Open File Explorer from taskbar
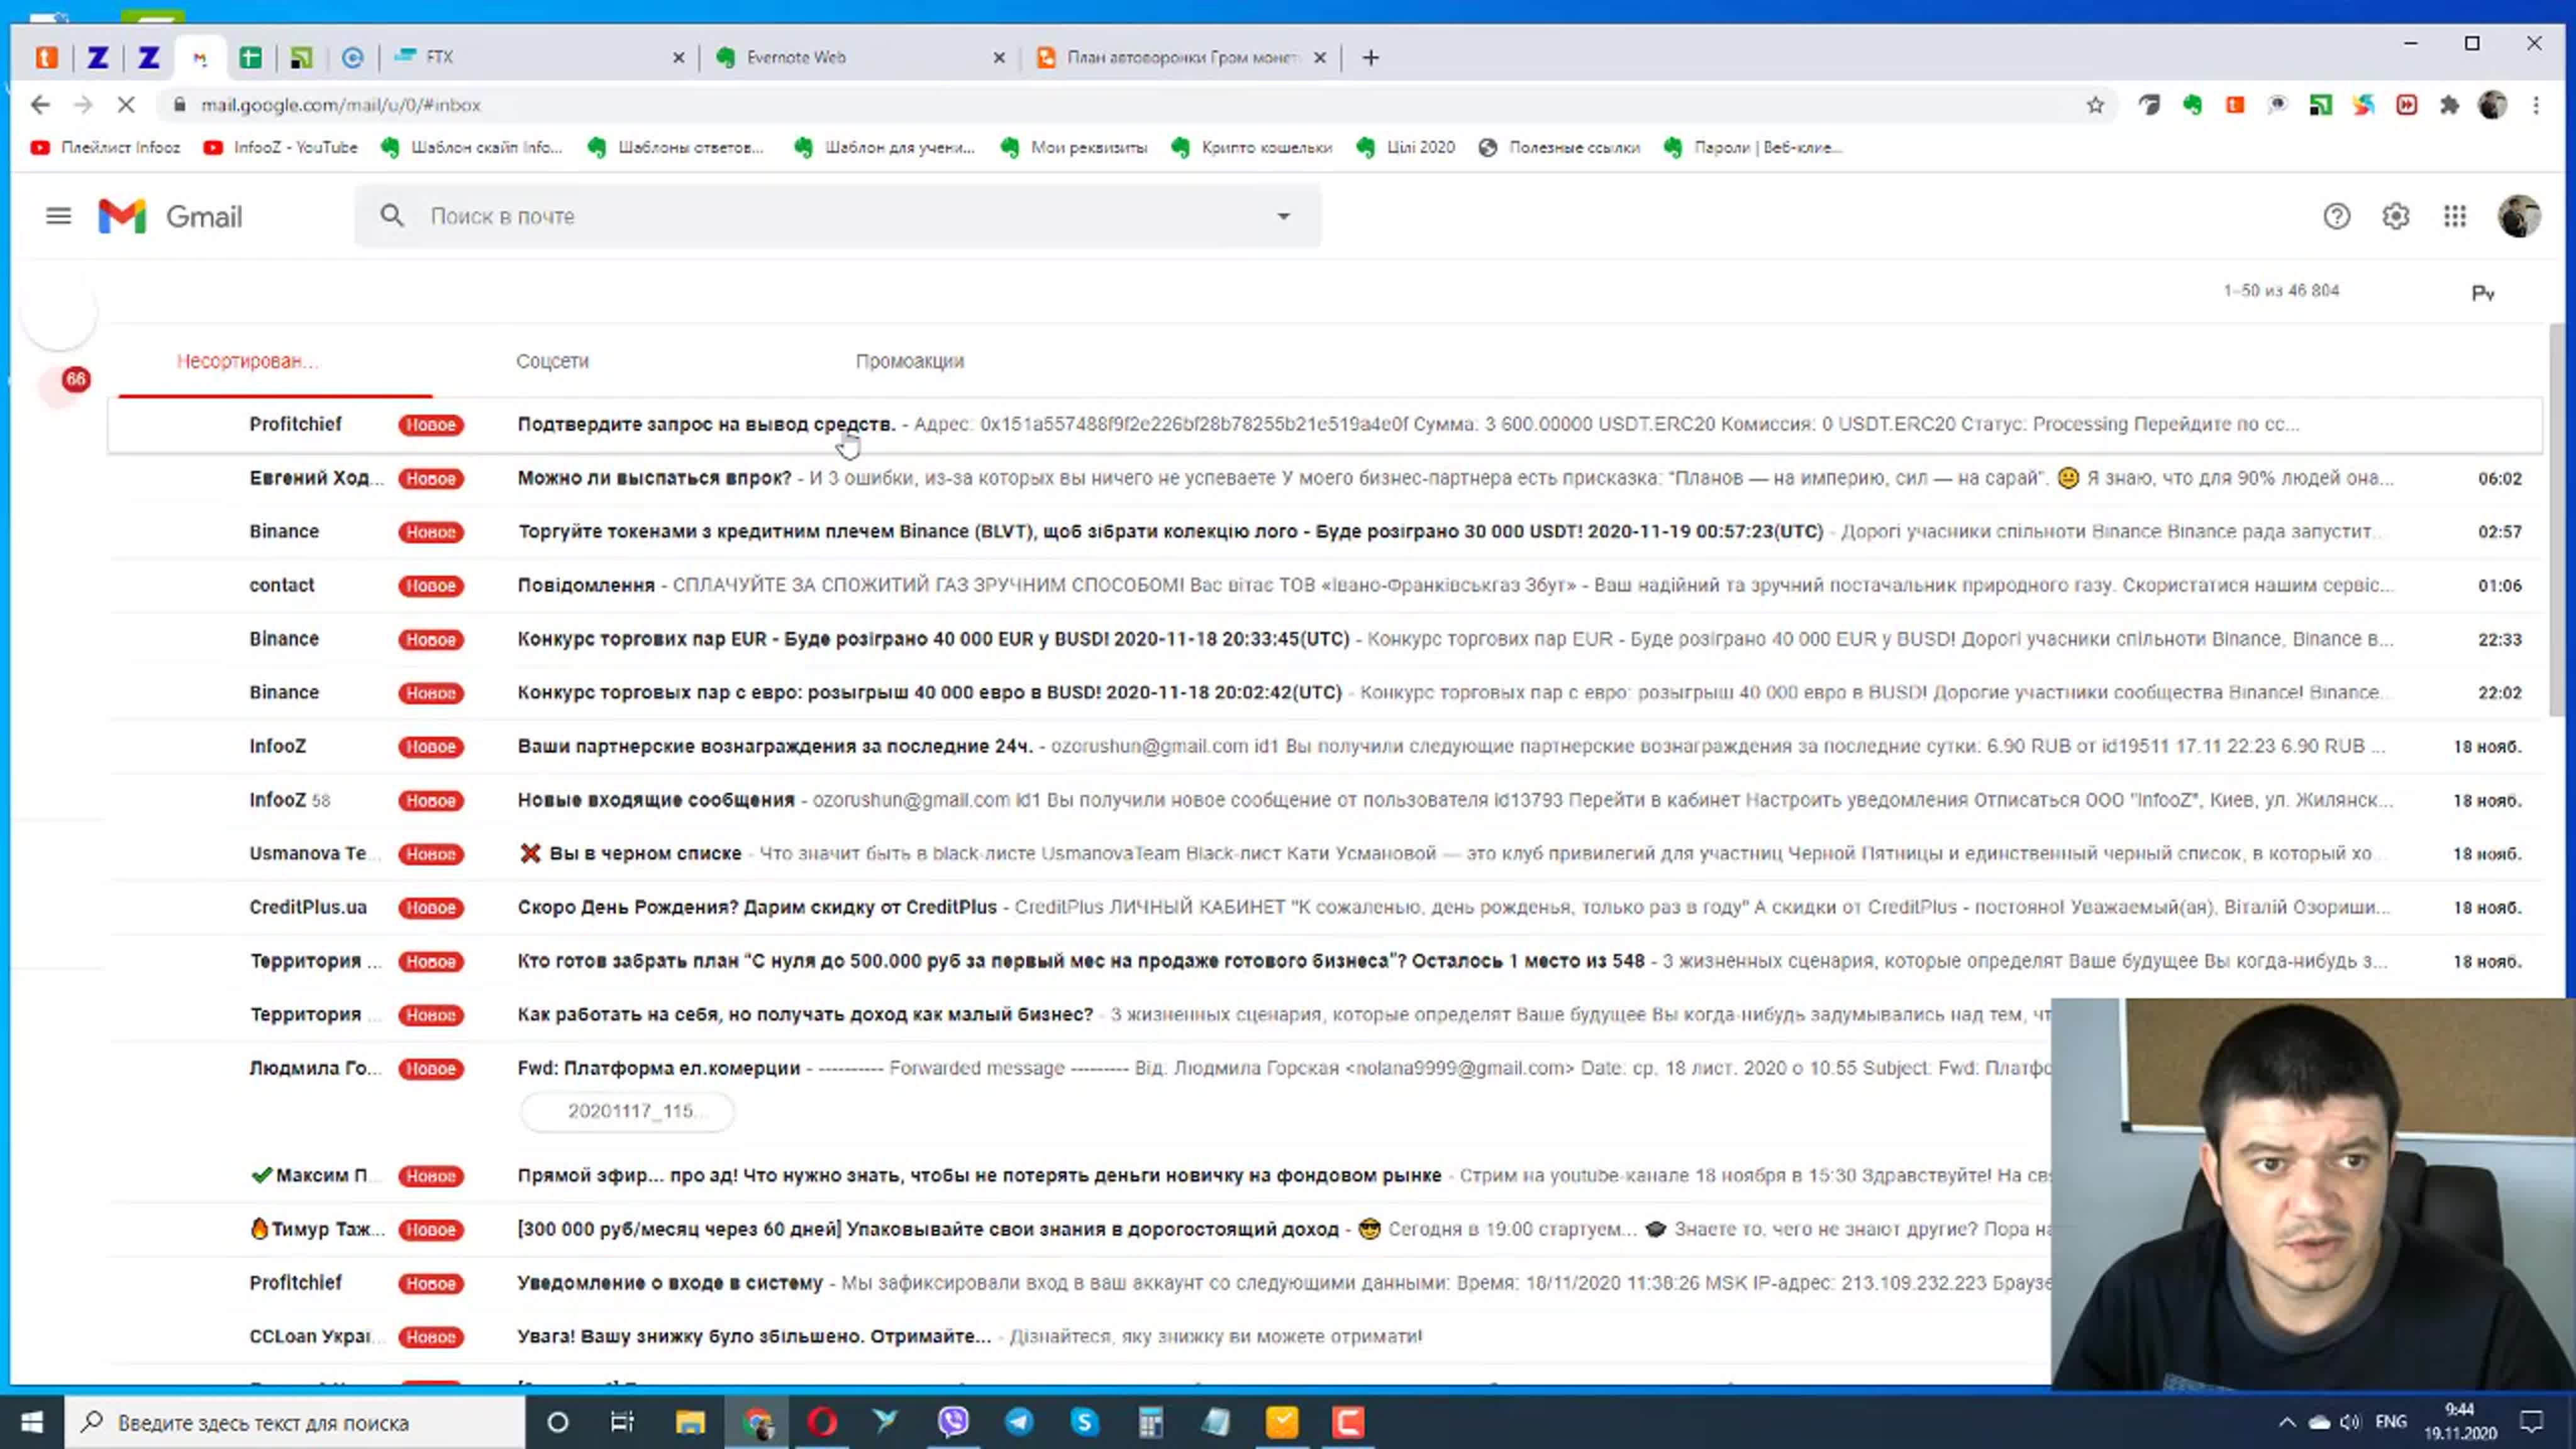The image size is (2576, 1449). coord(690,1421)
